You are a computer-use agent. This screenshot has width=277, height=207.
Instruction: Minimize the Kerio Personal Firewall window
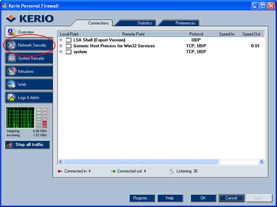[x=255, y=6]
